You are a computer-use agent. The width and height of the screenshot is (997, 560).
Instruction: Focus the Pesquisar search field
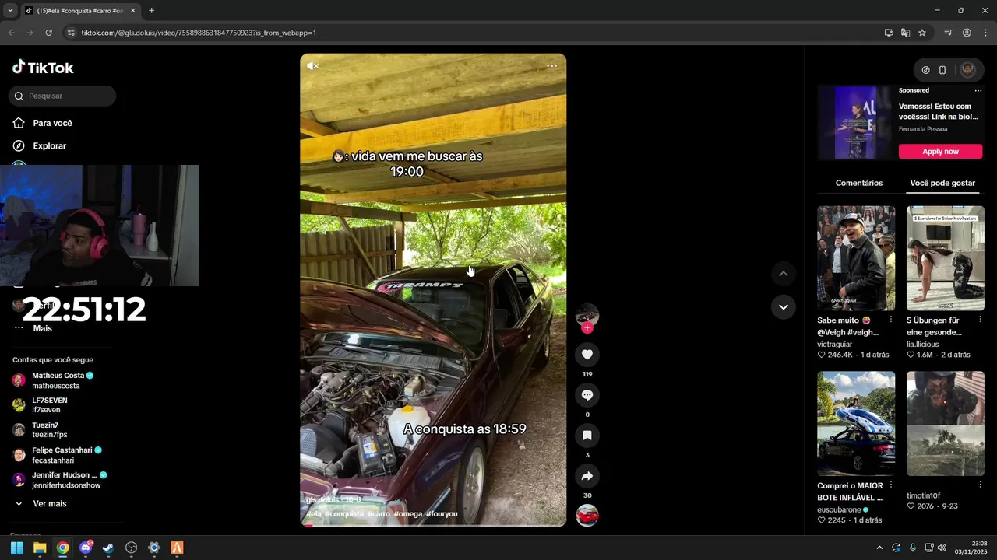coord(62,96)
